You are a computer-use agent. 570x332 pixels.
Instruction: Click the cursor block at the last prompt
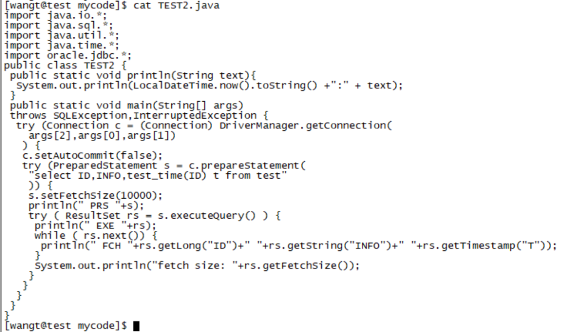(136, 326)
